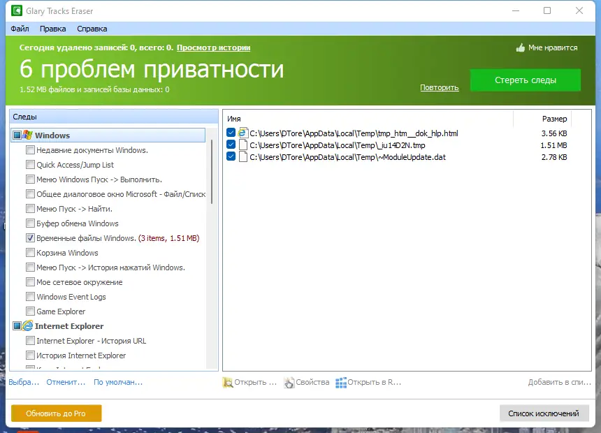
Task: Select the path ending _iu14D2N.tmp
Action: 338,145
